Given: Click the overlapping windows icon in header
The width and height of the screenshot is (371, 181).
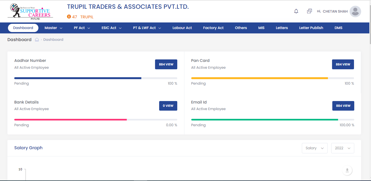Looking at the screenshot, I should click(309, 11).
